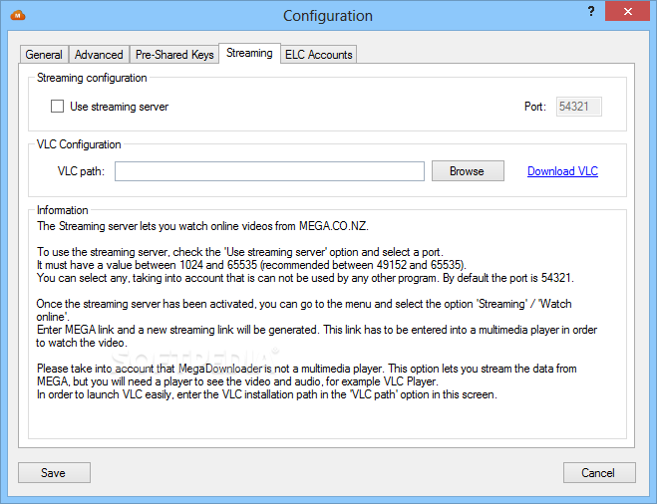Click the 'Configuration' window title text
The image size is (657, 504).
pyautogui.click(x=328, y=16)
